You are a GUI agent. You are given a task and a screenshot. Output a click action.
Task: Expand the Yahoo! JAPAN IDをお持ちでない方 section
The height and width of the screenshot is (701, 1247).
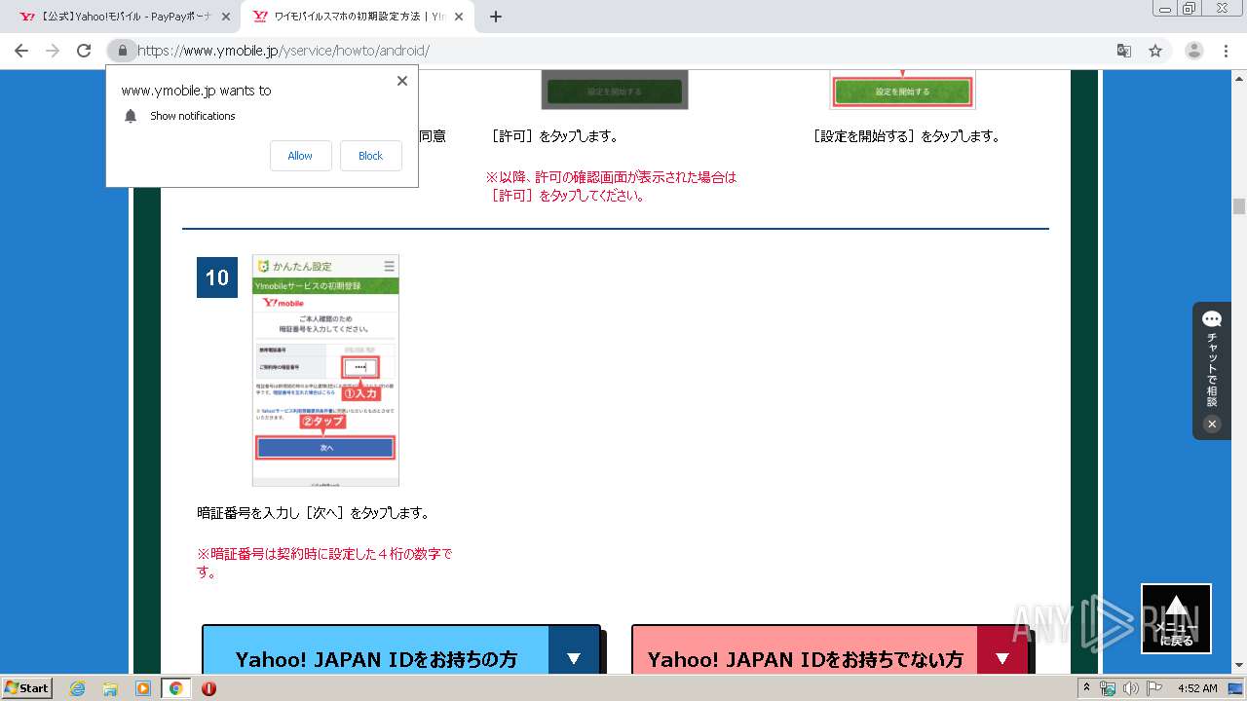830,649
